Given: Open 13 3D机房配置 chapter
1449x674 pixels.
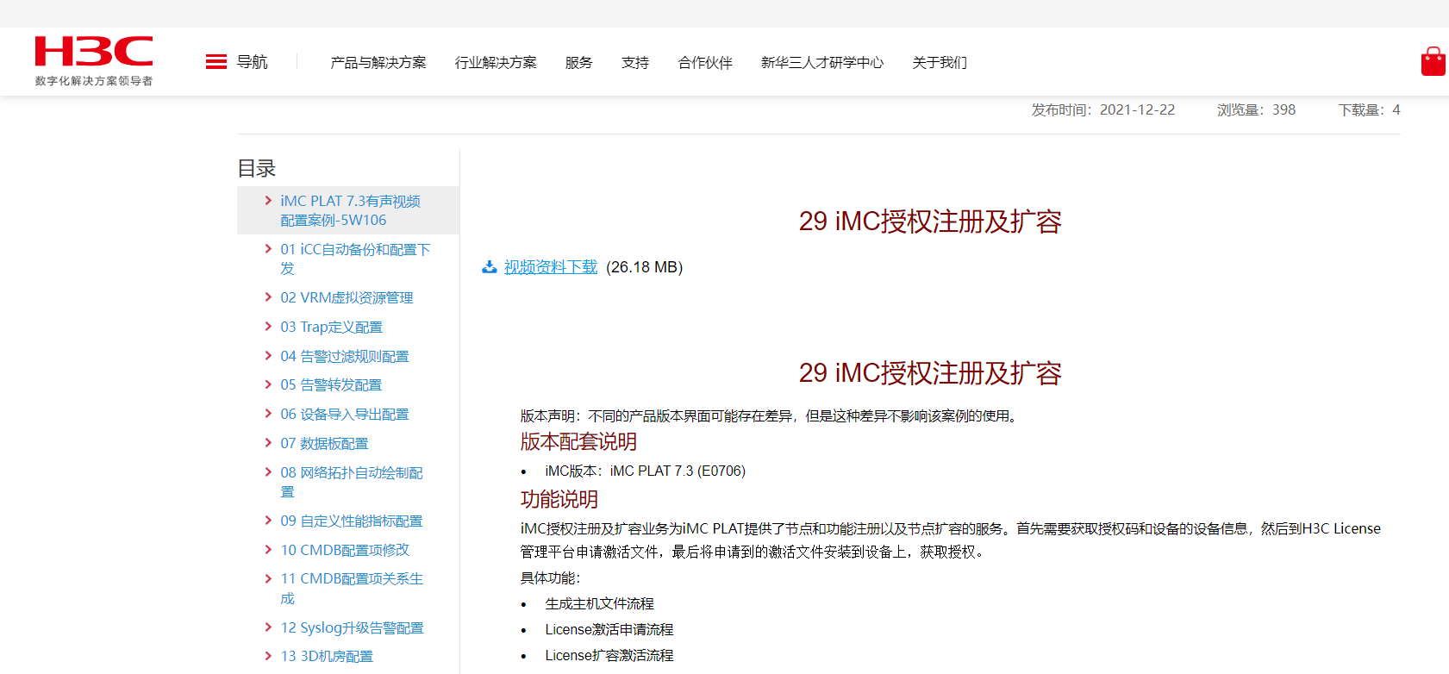Looking at the screenshot, I should (327, 656).
